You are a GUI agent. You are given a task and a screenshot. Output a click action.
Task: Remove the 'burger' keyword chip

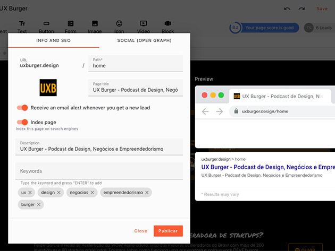point(39,204)
